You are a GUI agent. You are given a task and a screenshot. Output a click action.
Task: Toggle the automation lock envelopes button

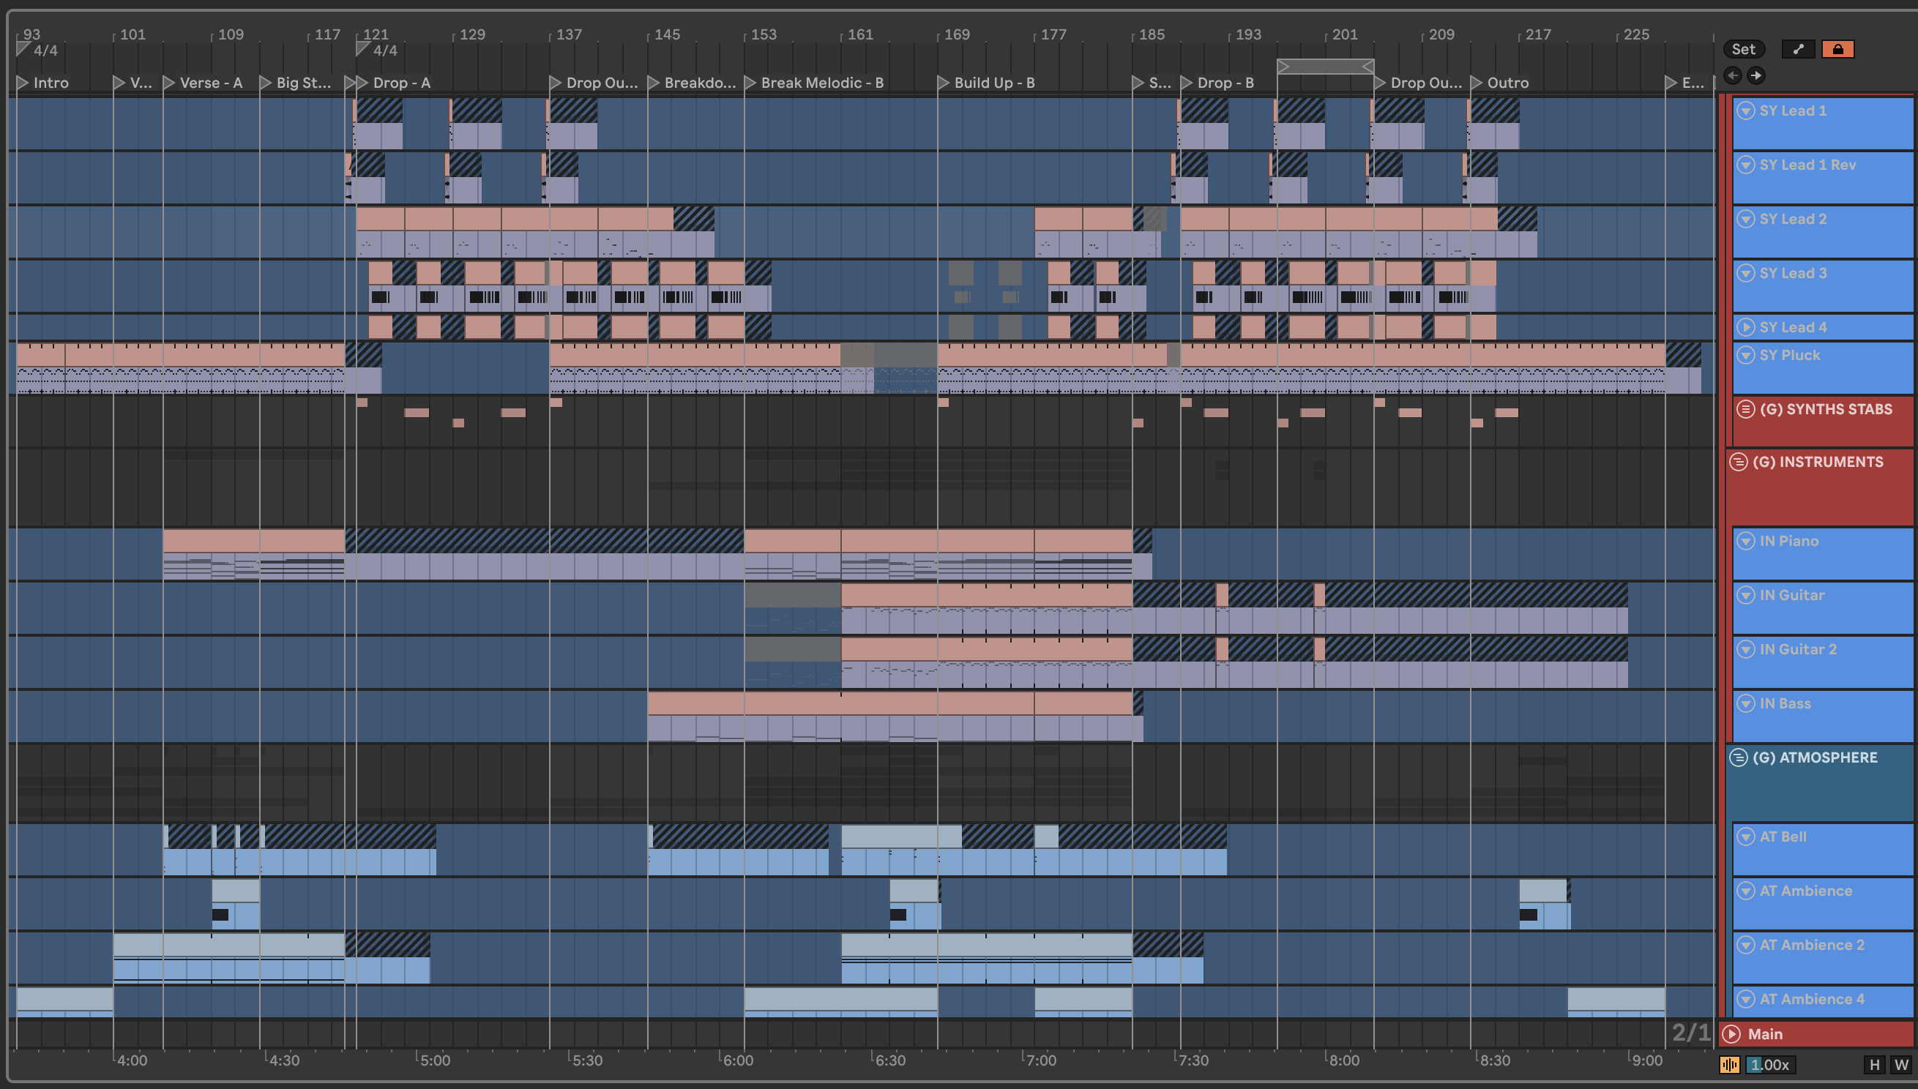(1837, 49)
